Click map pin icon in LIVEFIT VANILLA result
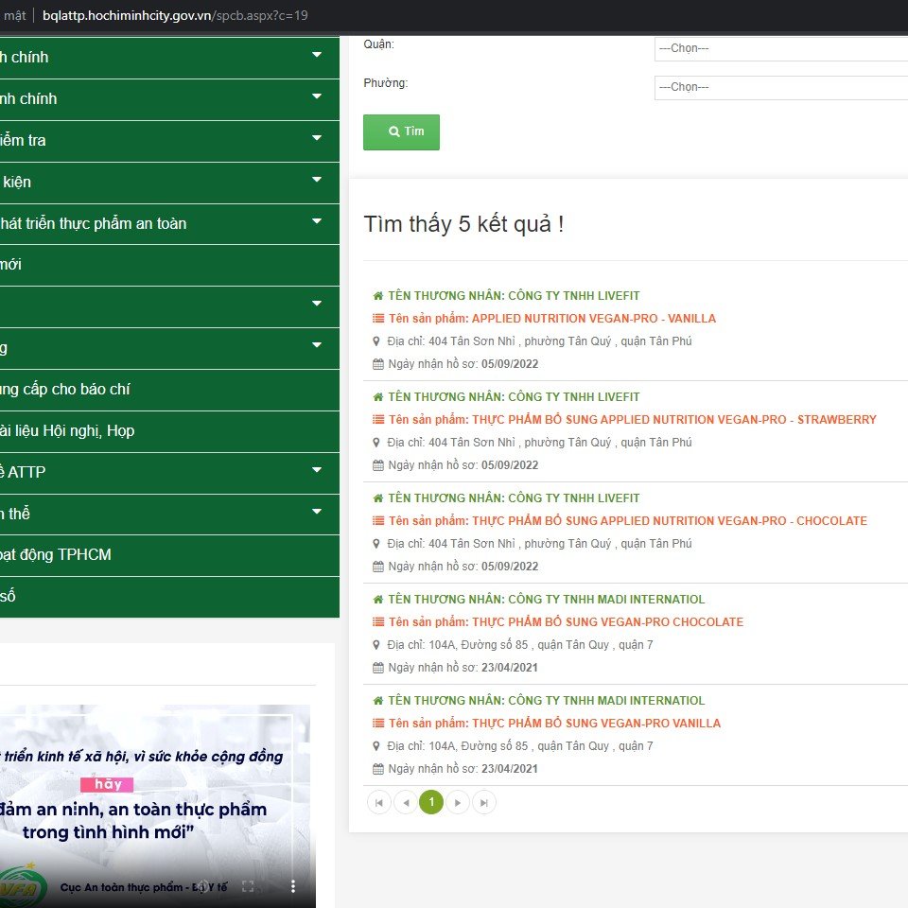Image resolution: width=908 pixels, height=908 pixels. click(376, 341)
